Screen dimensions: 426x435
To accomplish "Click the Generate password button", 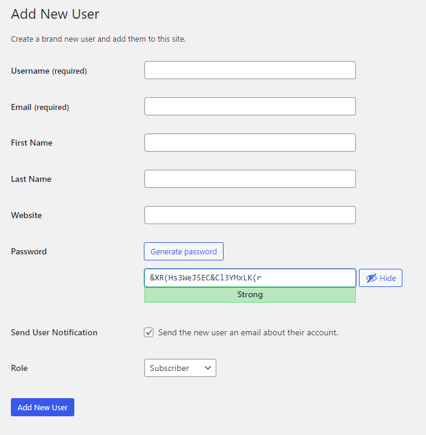I will tap(184, 251).
